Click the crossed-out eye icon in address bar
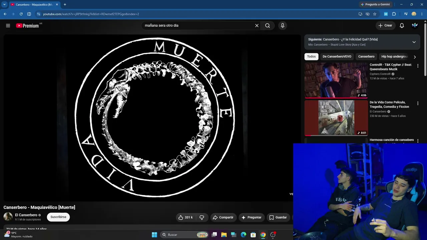 (x=368, y=14)
